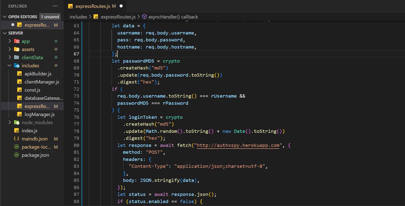The height and width of the screenshot is (206, 405).
Task: Click the asyncHandler() callback breadcrumb
Action: tap(173, 17)
